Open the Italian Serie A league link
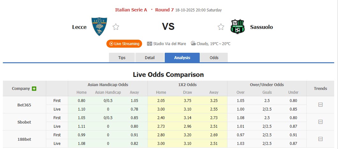This screenshot has height=149, width=338. 131,10
